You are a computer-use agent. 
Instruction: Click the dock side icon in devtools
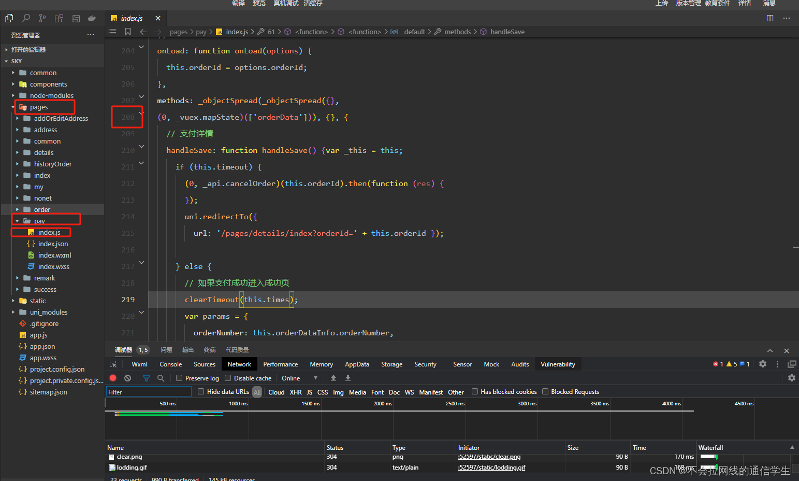[x=792, y=364]
